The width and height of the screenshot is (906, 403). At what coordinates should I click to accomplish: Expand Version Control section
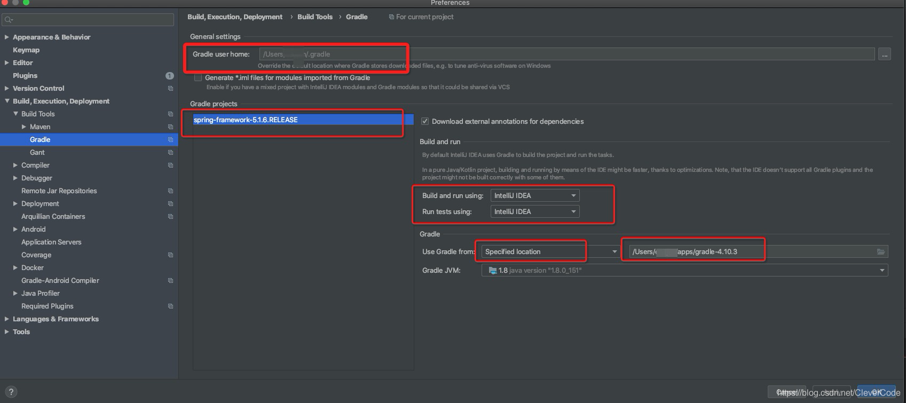[x=6, y=88]
